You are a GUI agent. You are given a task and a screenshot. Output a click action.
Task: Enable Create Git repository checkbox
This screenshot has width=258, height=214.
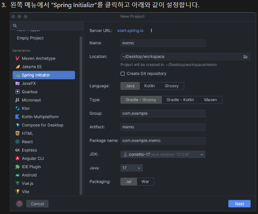click(x=123, y=73)
